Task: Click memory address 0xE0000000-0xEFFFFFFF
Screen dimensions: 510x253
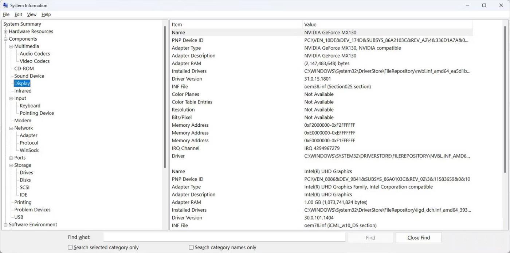Action: (330, 133)
